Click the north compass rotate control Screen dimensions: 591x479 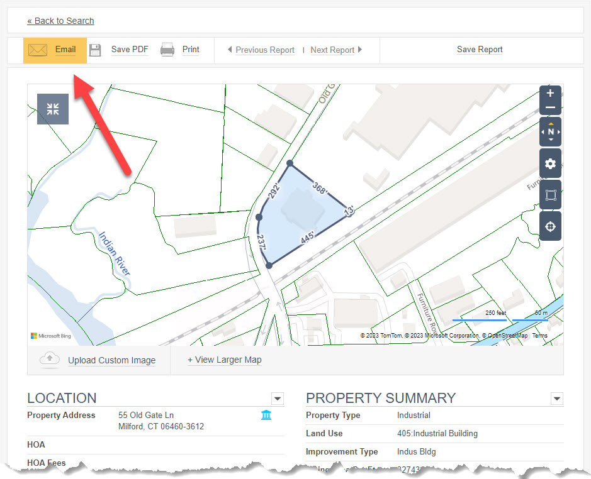click(x=550, y=132)
